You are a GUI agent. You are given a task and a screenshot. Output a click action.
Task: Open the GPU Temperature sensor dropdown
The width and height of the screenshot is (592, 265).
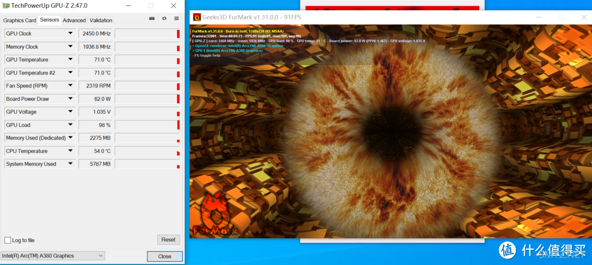point(70,60)
